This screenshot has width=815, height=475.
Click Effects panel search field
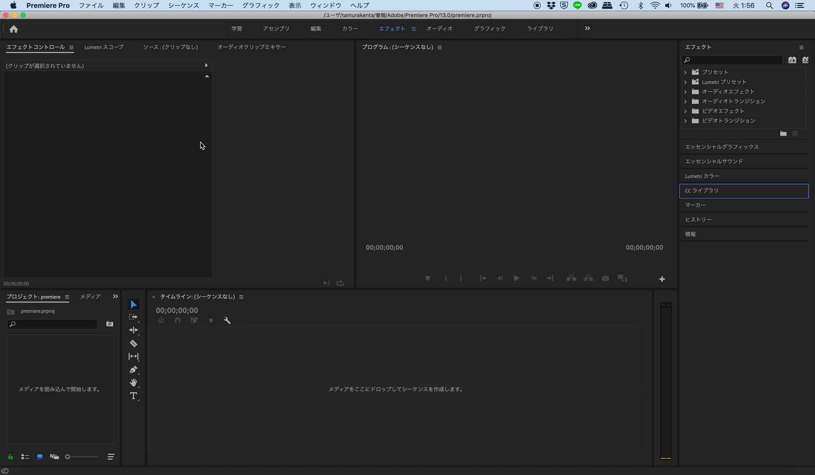[732, 60]
